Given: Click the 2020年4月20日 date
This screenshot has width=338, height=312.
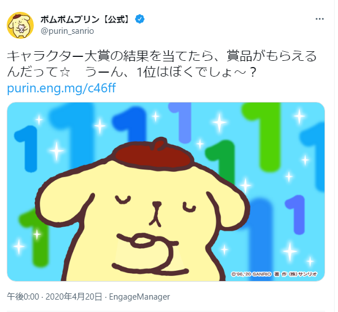Looking at the screenshot, I should [74, 297].
